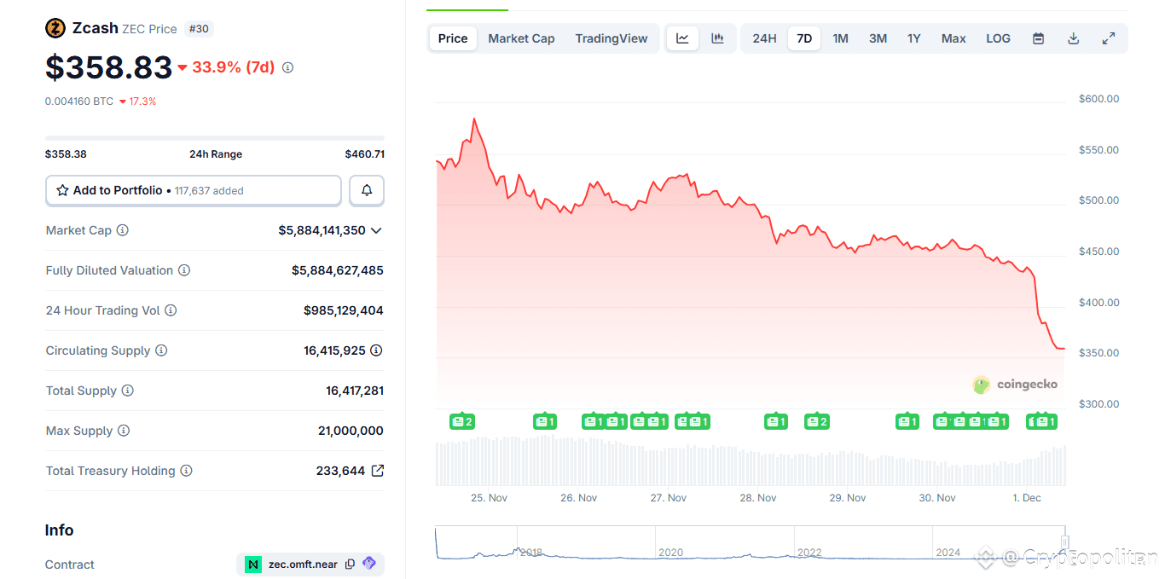1165x579 pixels.
Task: Switch chart to candlestick view
Action: point(717,38)
